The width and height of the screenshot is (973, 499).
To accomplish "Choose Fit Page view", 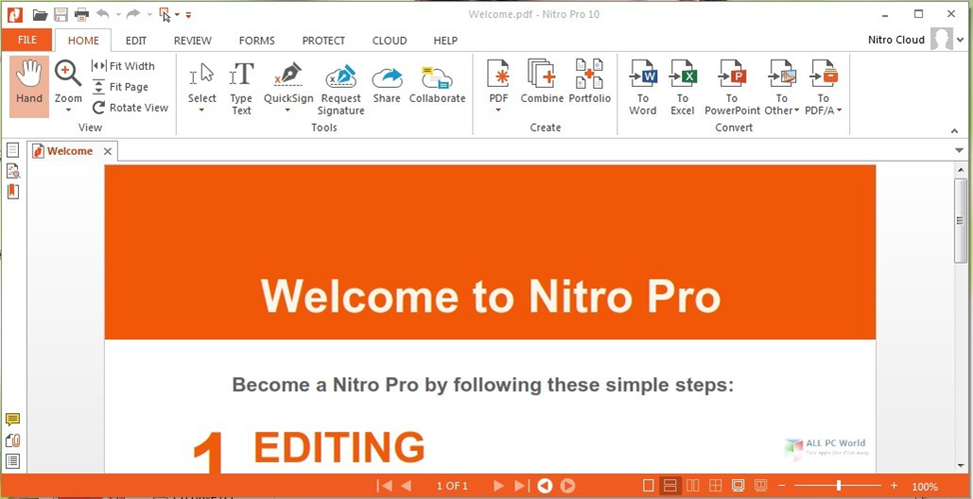I will pyautogui.click(x=121, y=87).
